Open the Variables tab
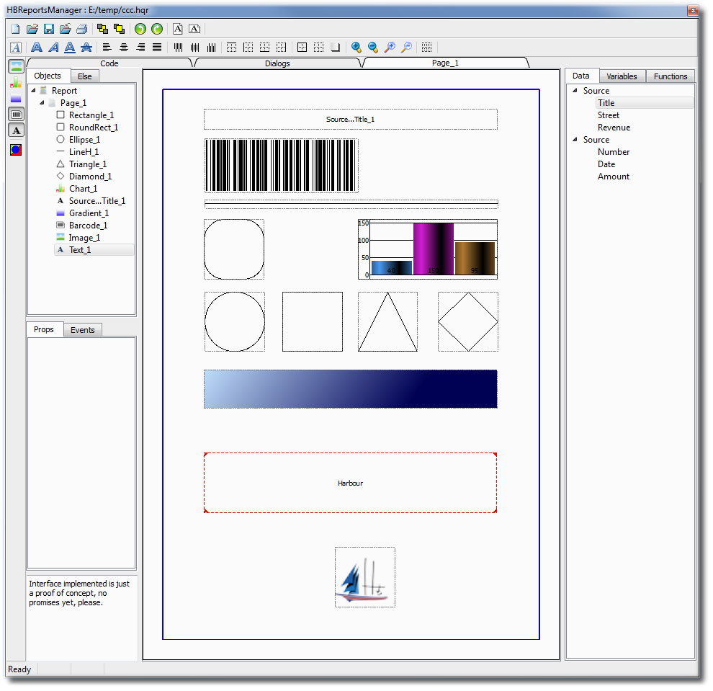Viewport: 713px width, 691px height. pos(621,76)
